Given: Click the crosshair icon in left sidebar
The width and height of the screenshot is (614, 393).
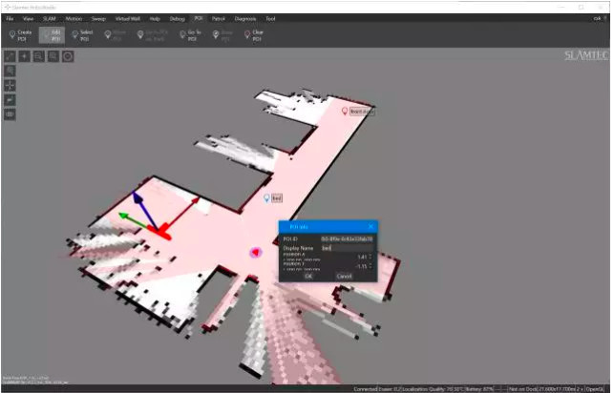Looking at the screenshot, I should point(11,85).
